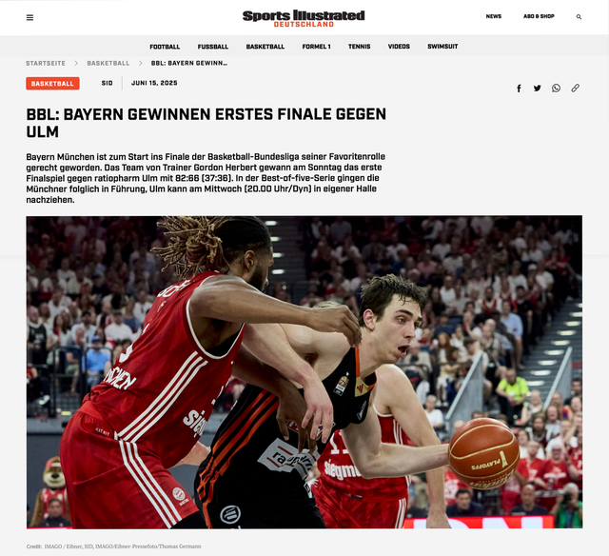Click the Basketball breadcrumb link

coord(108,64)
